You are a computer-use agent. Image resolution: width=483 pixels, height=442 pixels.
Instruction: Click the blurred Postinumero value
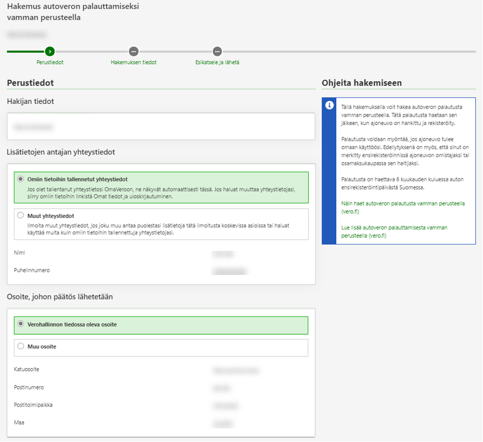[221, 388]
